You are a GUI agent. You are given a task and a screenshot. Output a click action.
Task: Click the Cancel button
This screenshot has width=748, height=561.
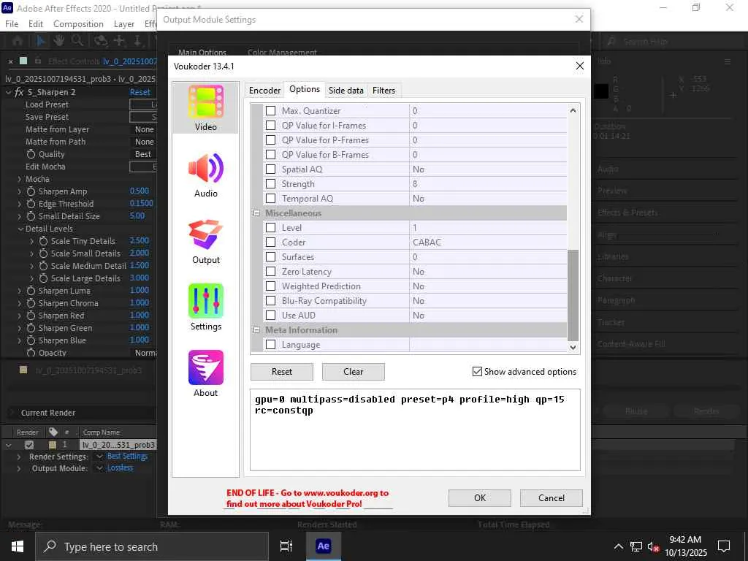[x=552, y=498]
